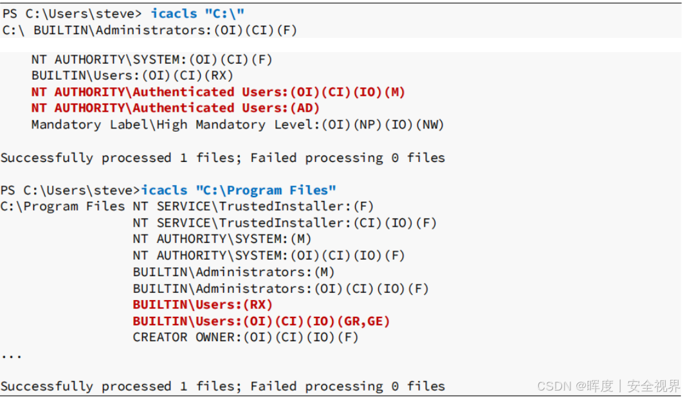Click the NT AUTHORITY\SYSTEM:(OI)(CI)(IO)(F) line
The height and width of the screenshot is (397, 683).
point(268,256)
